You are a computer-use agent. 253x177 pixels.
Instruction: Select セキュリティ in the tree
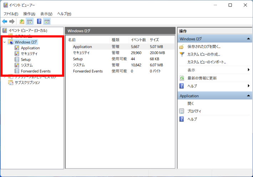click(x=29, y=54)
